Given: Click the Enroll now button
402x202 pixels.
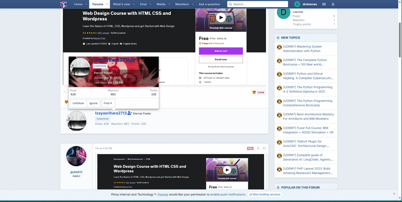Looking at the screenshot, I should point(221,59).
